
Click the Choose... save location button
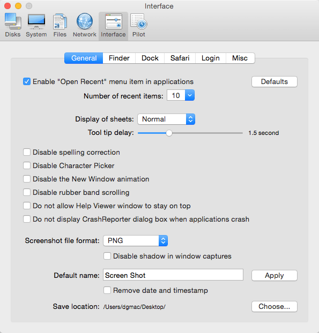pos(275,306)
